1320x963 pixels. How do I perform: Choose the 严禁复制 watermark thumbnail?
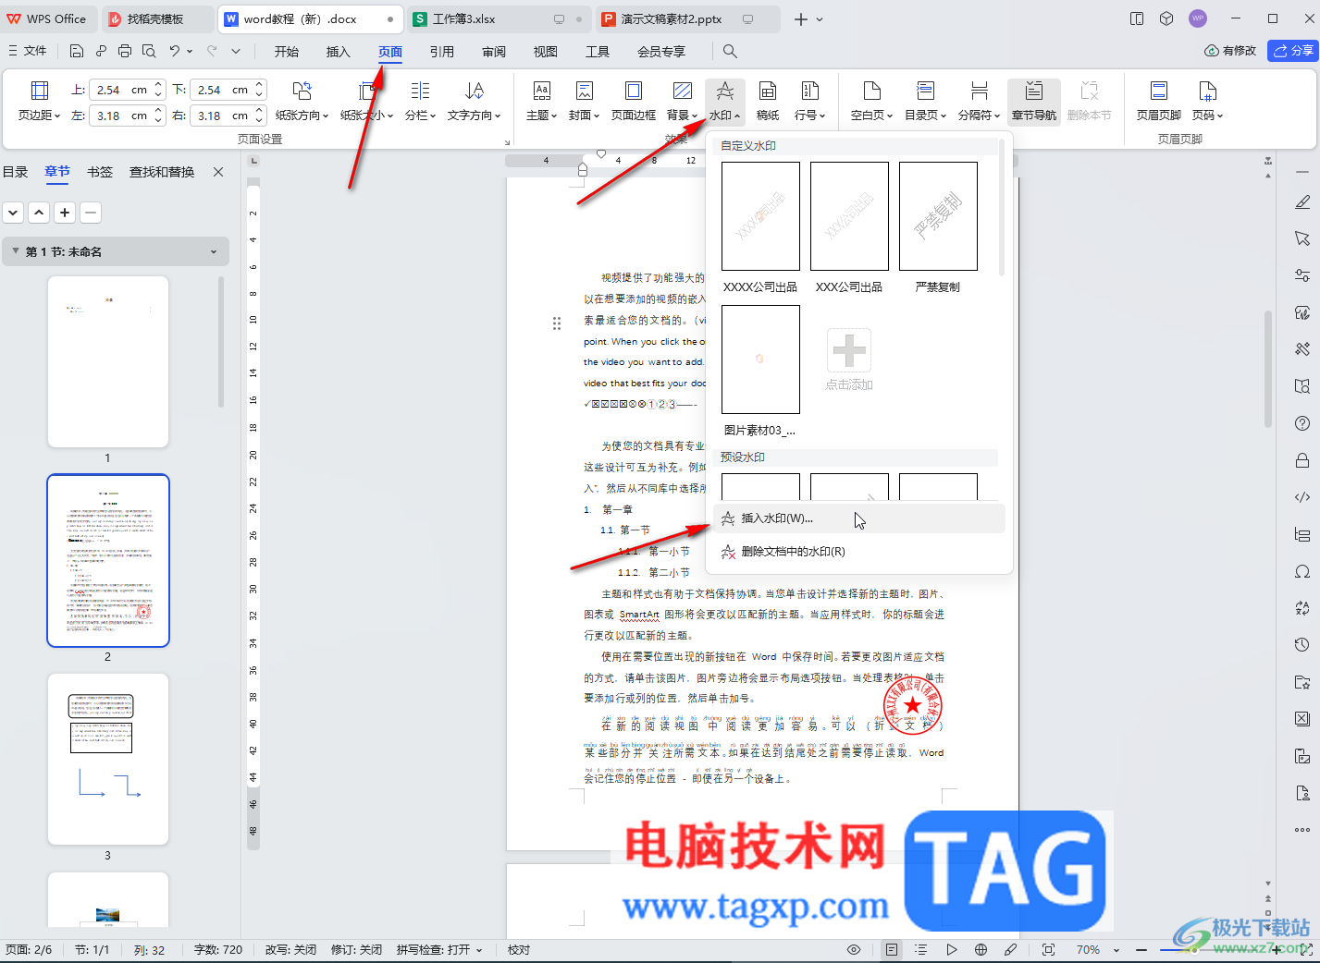pyautogui.click(x=938, y=216)
